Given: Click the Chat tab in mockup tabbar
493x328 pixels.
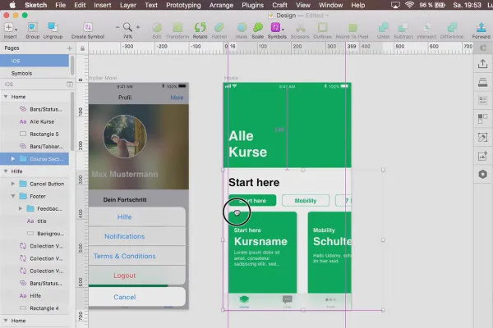Looking at the screenshot, I should tap(287, 301).
